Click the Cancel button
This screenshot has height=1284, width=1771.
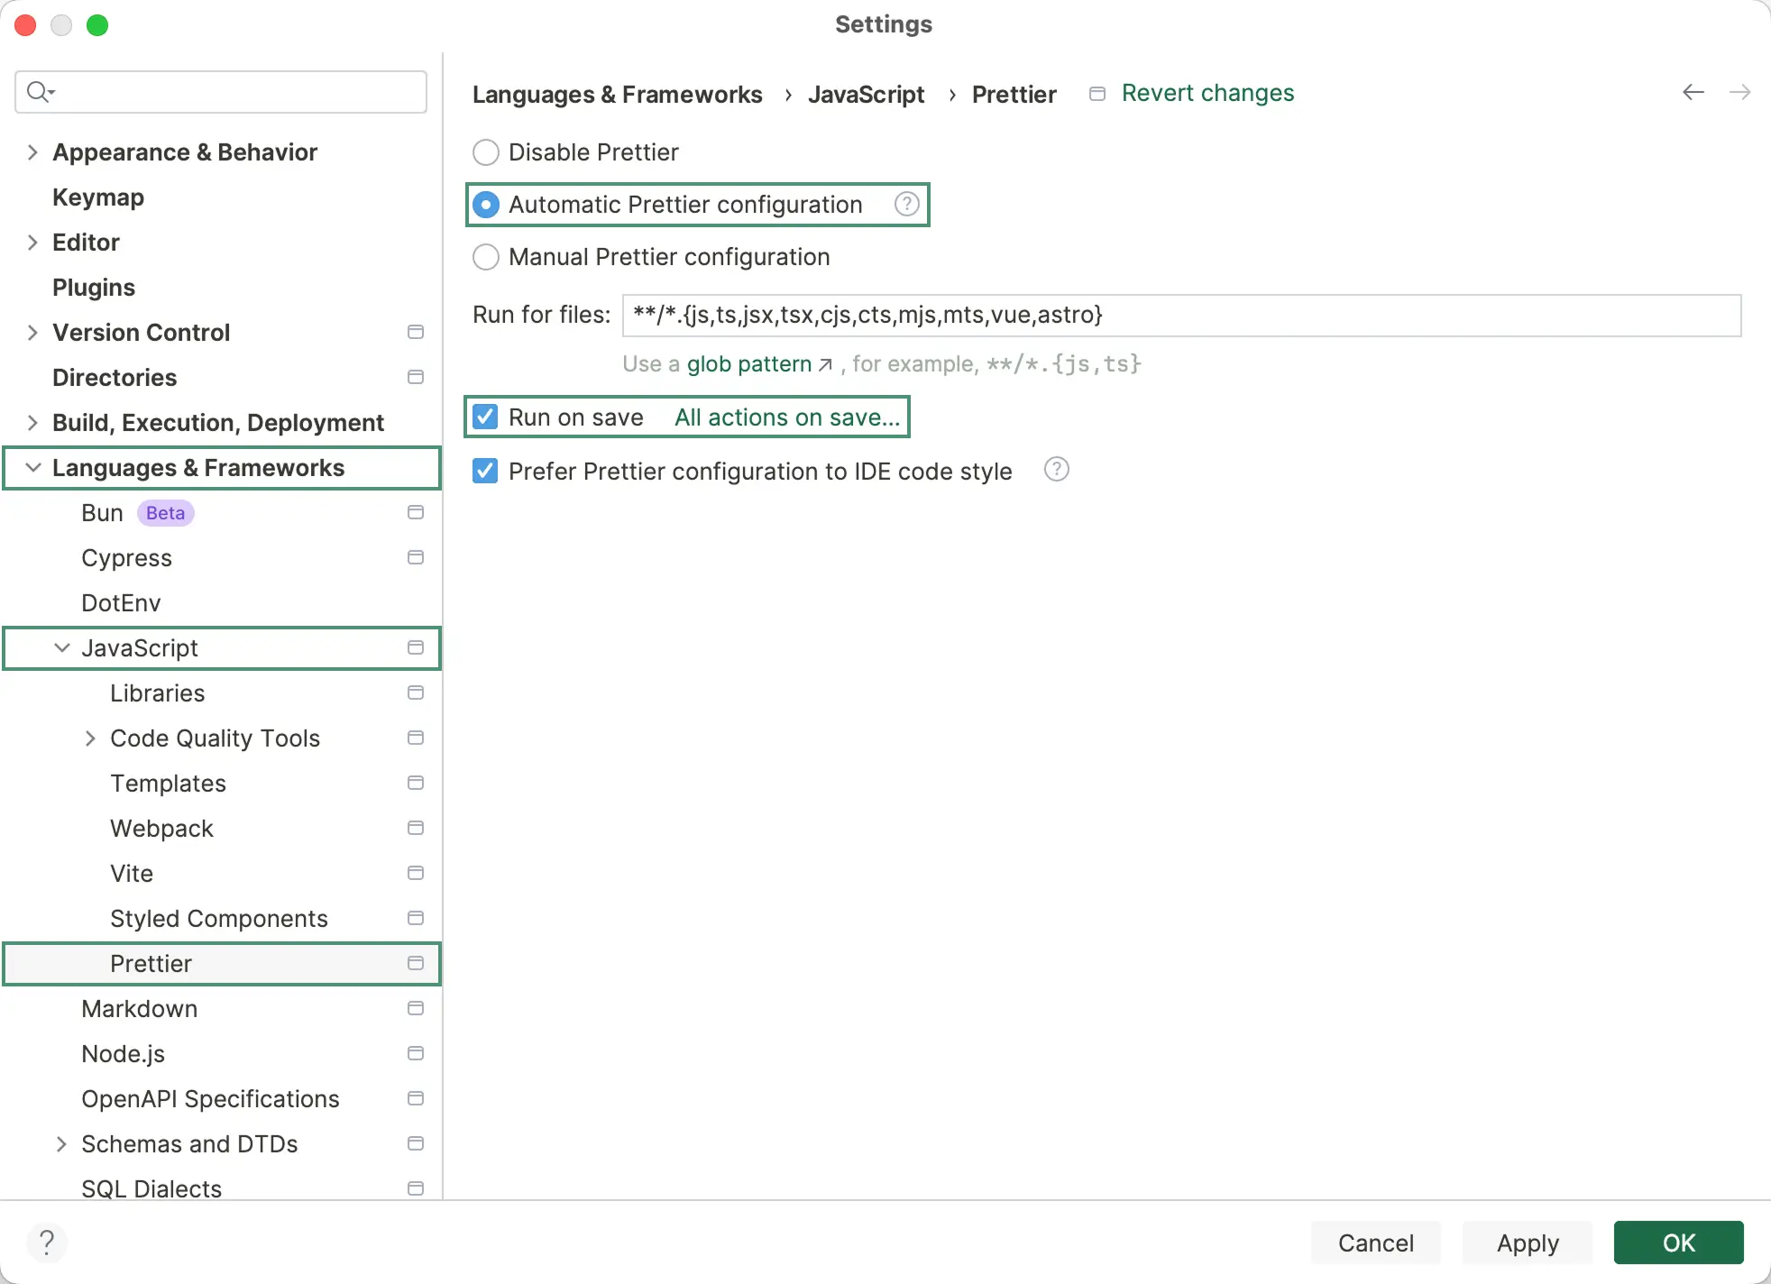[1375, 1243]
